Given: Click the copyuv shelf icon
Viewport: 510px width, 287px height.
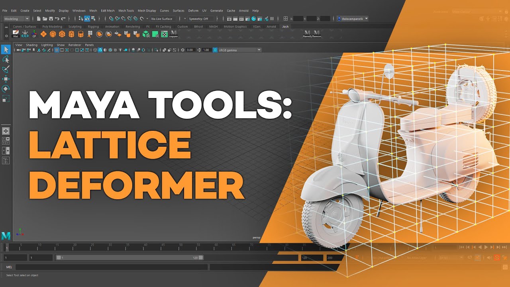Looking at the screenshot, I should pos(173,34).
